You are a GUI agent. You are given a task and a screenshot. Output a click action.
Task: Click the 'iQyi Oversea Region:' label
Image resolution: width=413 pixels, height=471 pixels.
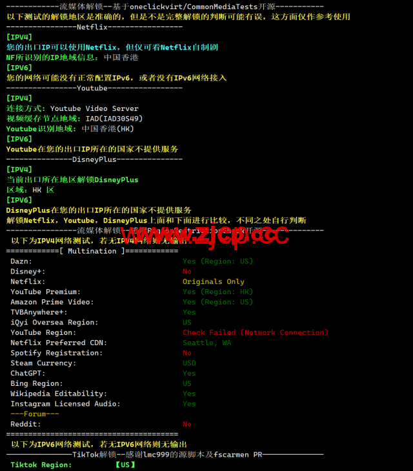54,323
